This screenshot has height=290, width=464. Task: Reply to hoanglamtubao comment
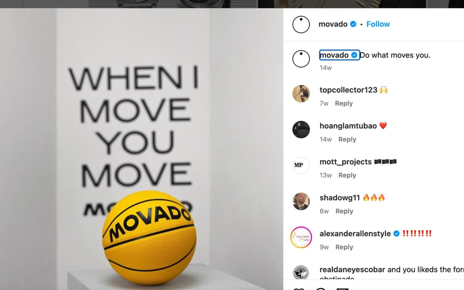point(347,139)
